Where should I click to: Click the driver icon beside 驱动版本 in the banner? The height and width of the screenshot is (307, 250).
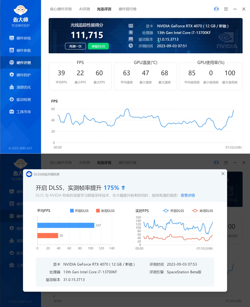click(131, 39)
